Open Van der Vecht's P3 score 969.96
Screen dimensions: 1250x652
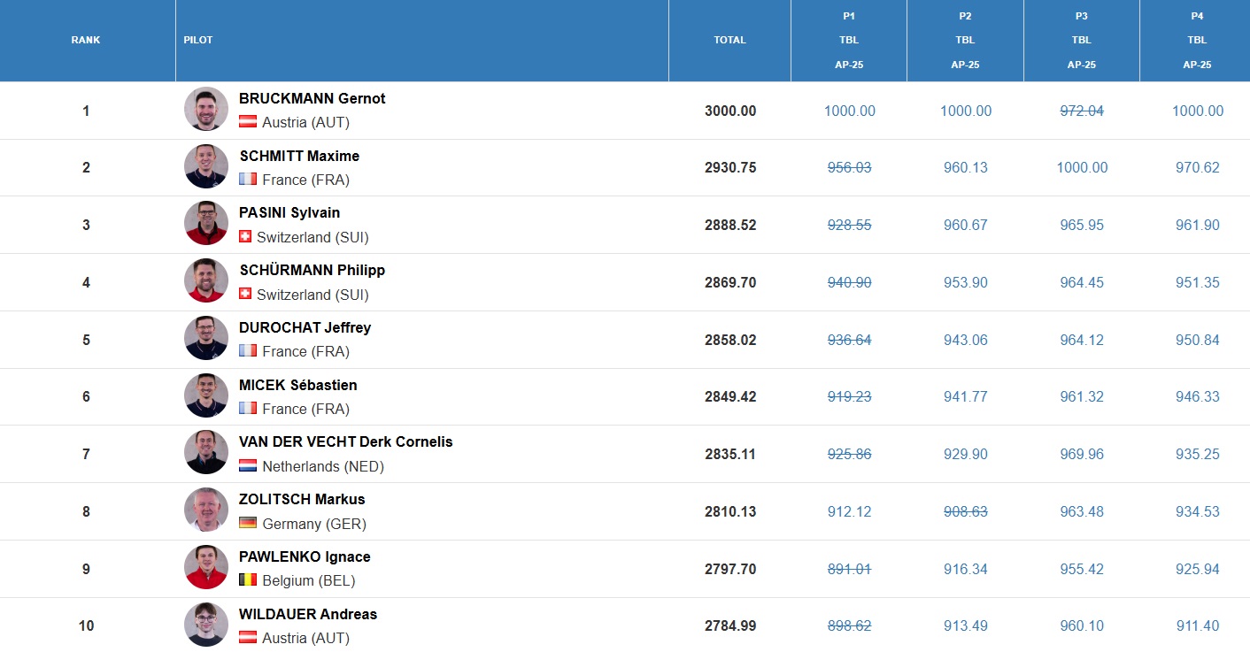1082,454
